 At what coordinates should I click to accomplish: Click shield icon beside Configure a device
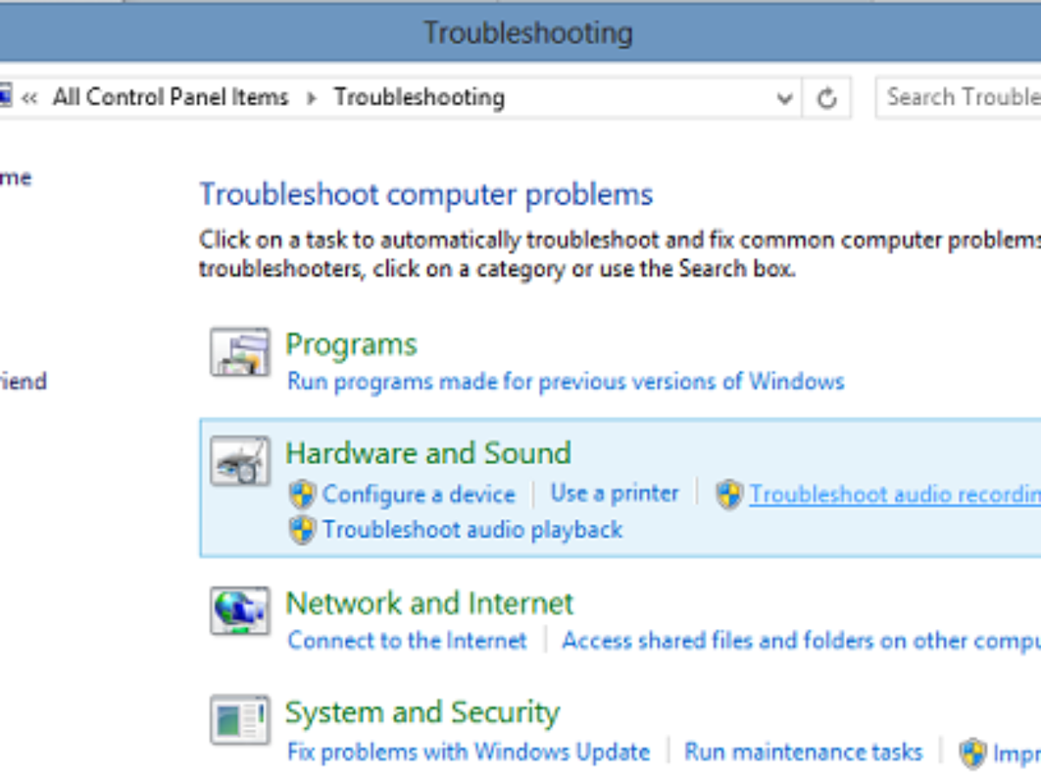coord(302,495)
